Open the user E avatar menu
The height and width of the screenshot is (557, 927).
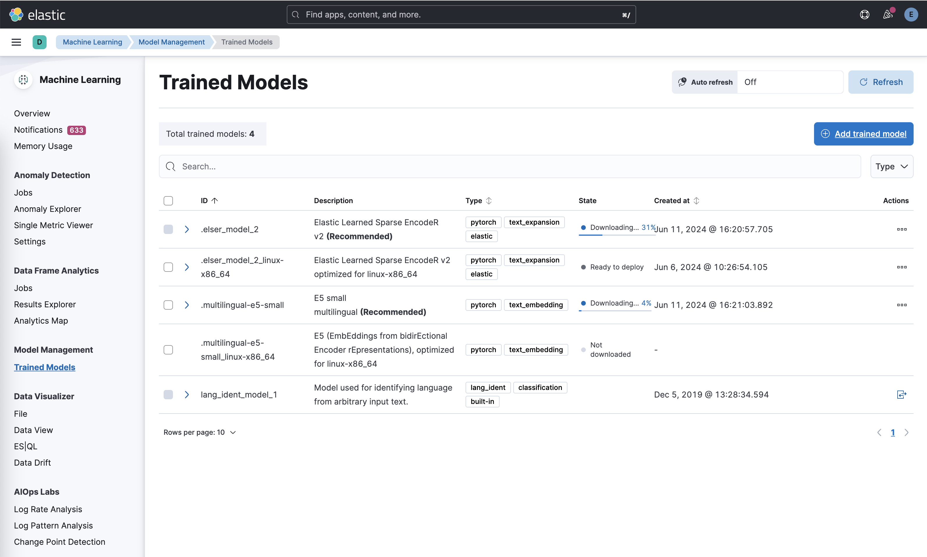(911, 15)
